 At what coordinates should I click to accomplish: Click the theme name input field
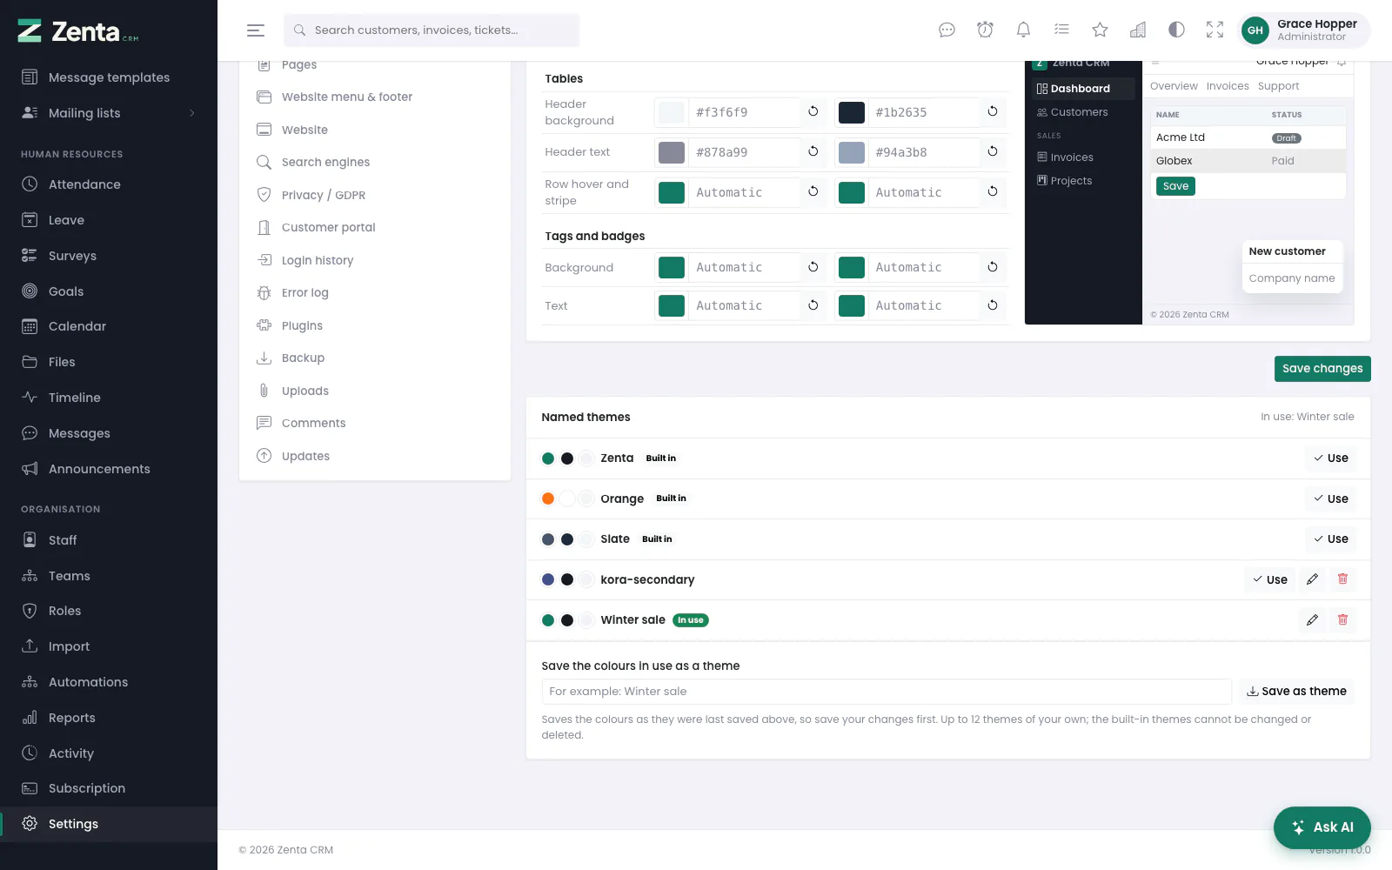[887, 692]
